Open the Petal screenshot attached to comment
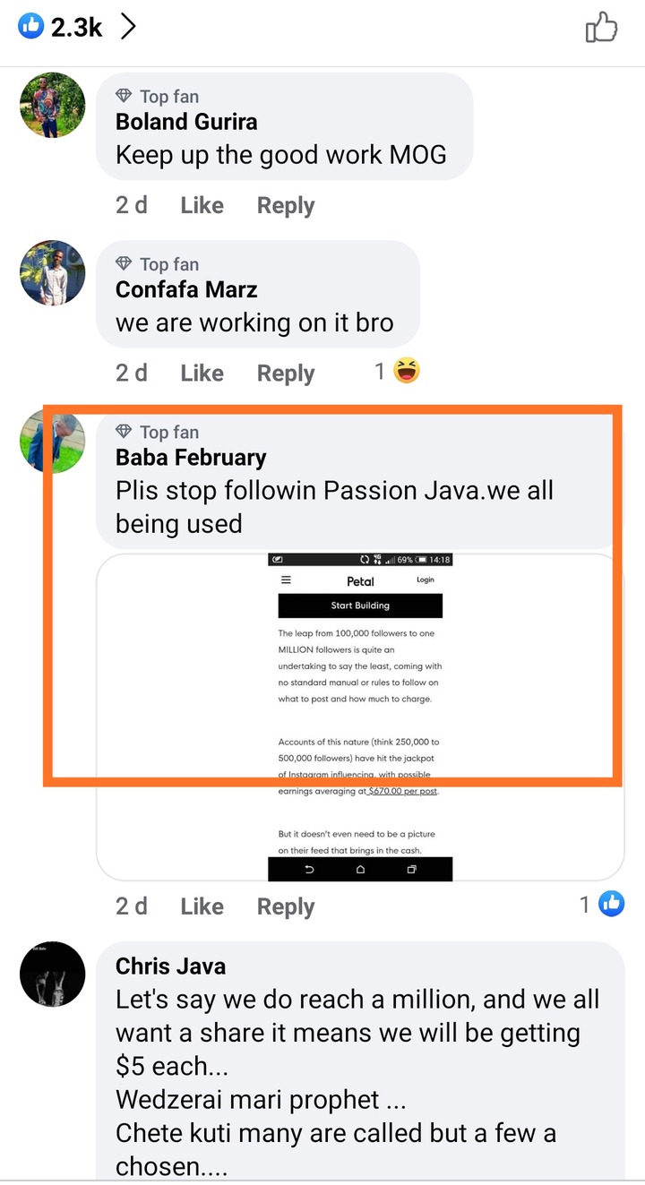 pos(360,717)
